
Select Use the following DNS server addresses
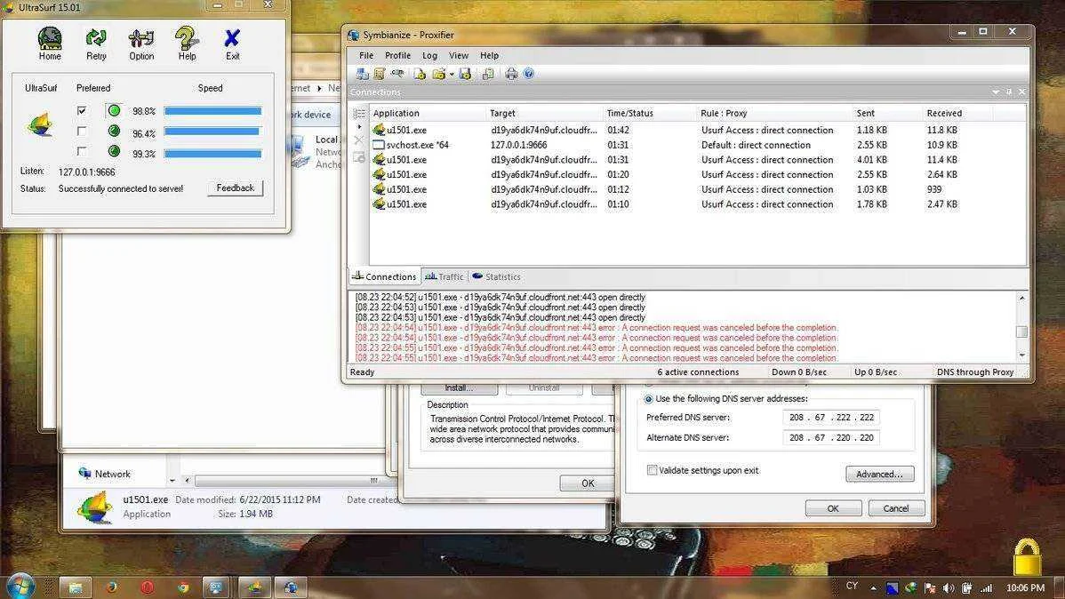(649, 399)
